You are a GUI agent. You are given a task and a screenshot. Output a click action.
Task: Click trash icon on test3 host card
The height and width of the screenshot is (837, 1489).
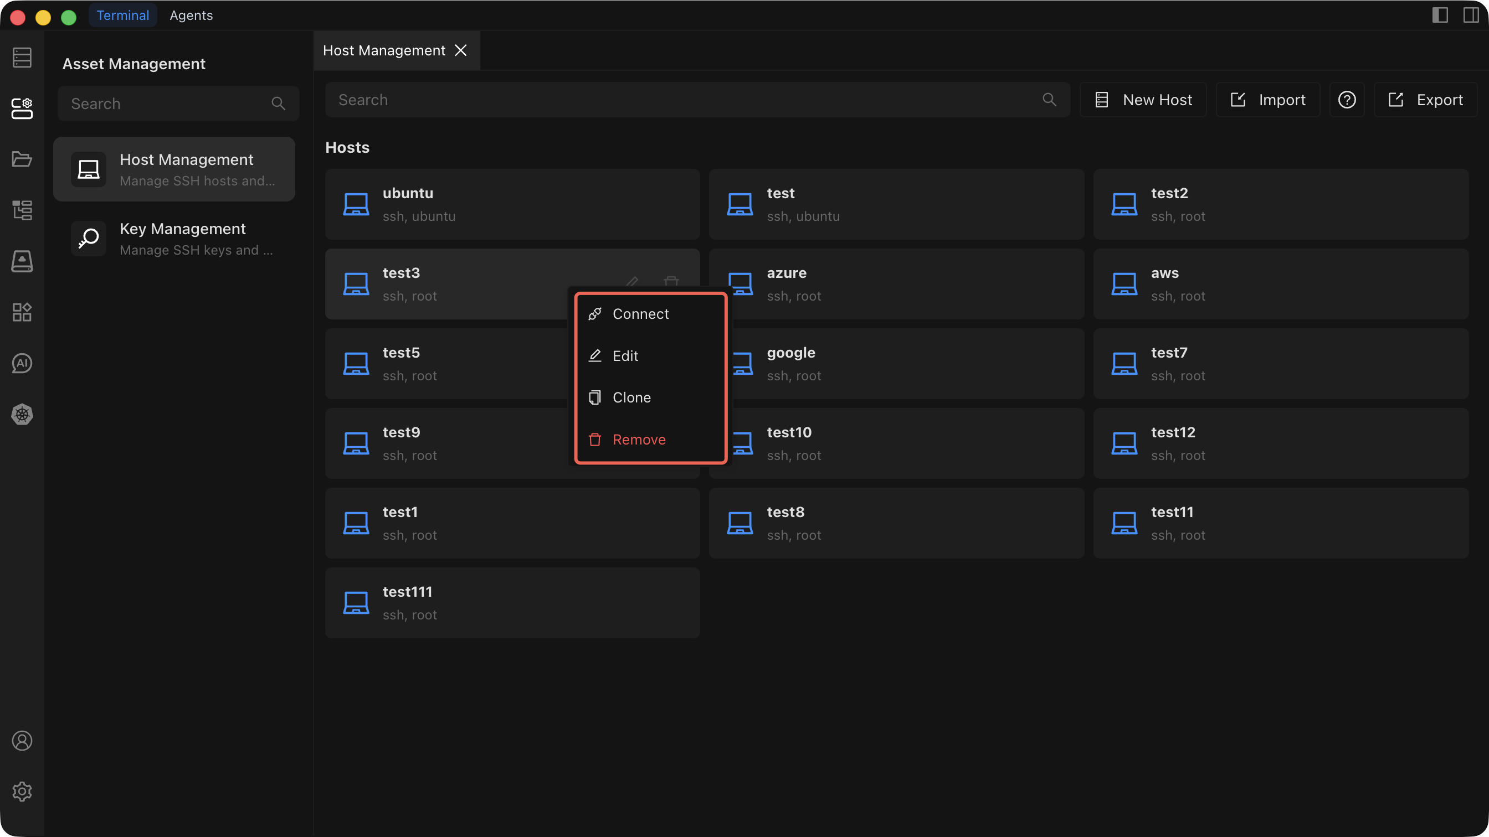click(671, 281)
